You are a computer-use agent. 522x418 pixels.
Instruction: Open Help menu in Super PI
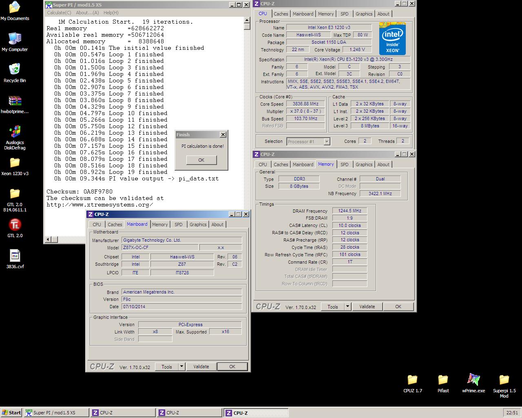[111, 13]
